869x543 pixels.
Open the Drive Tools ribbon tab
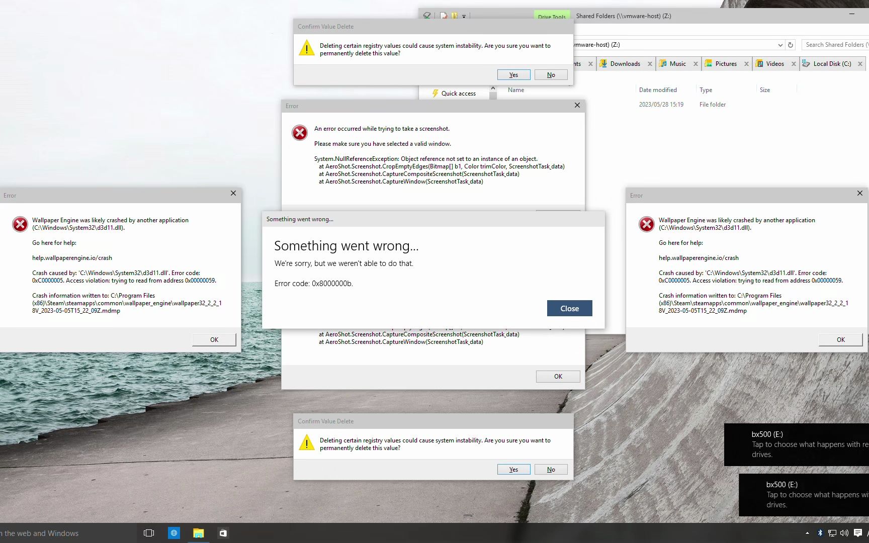(552, 16)
